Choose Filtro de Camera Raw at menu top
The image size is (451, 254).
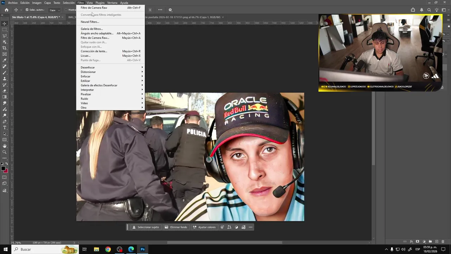[x=111, y=8]
